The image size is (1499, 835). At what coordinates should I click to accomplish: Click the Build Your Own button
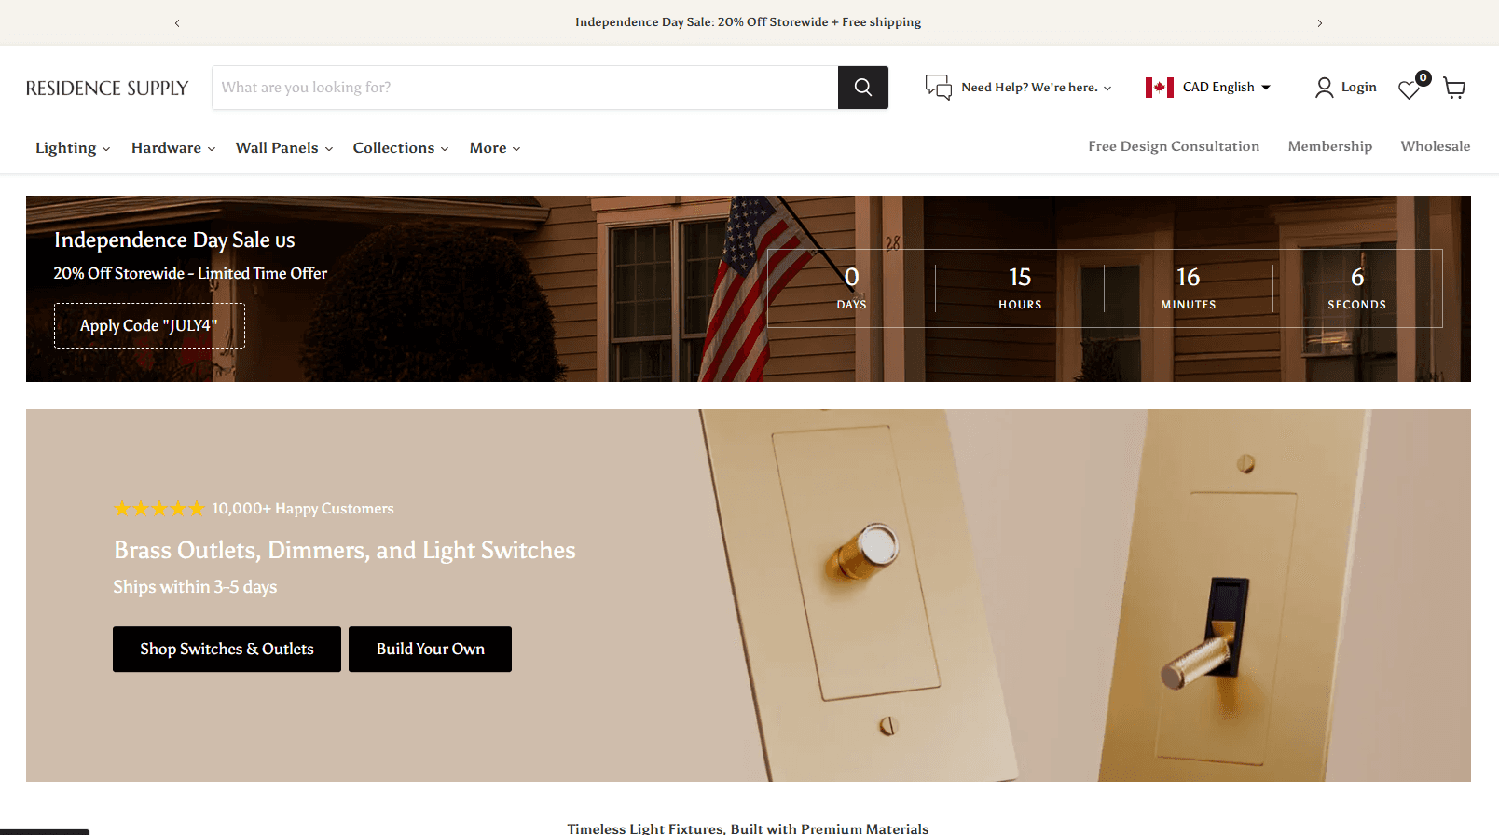tap(430, 649)
